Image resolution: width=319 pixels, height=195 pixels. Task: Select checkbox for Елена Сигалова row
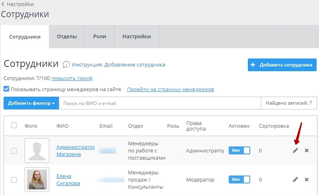(14, 179)
